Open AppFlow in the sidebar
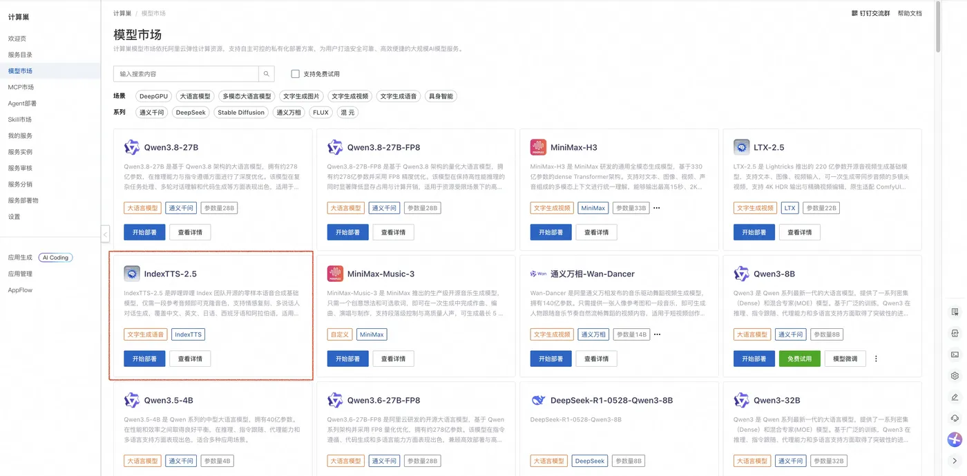 (20, 290)
